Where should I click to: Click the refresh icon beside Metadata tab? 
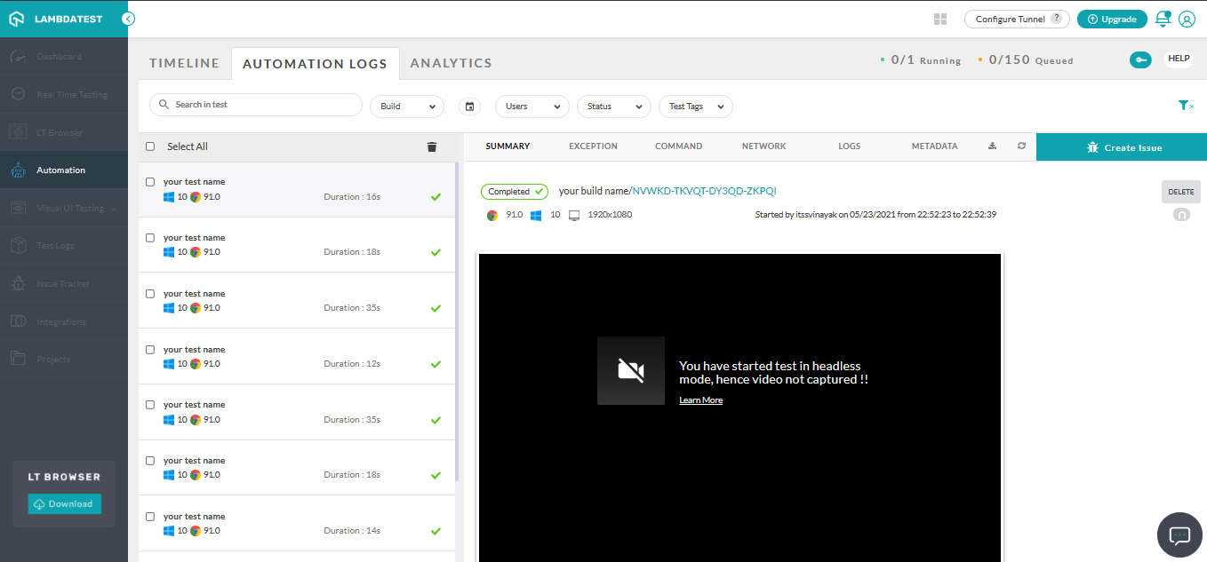tap(1022, 146)
